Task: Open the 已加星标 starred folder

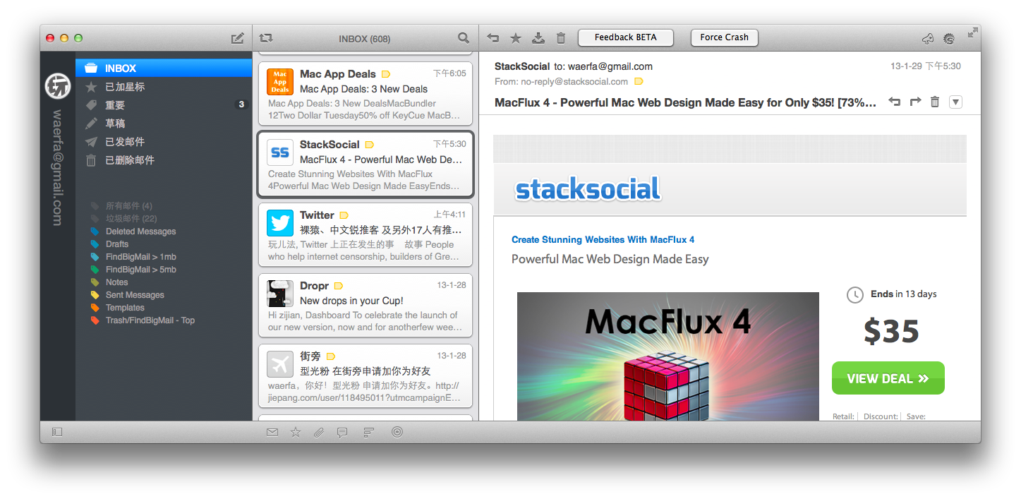Action: point(164,87)
